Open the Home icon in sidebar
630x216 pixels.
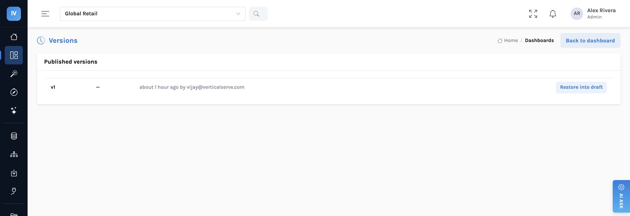click(x=14, y=37)
